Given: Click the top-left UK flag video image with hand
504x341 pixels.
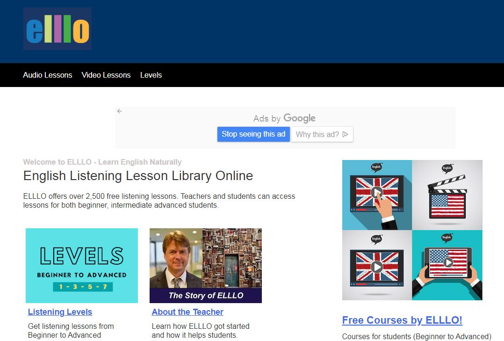Looking at the screenshot, I should coord(377,195).
